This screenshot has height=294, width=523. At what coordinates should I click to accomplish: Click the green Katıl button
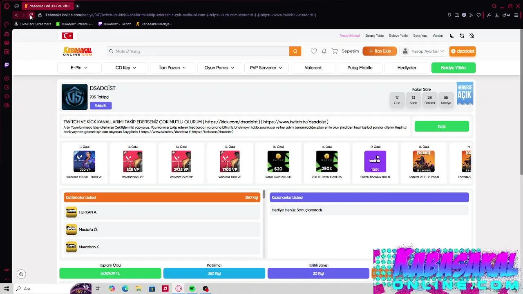click(442, 127)
